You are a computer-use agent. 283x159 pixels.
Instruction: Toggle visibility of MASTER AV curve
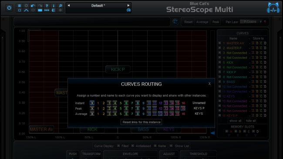coord(219,43)
